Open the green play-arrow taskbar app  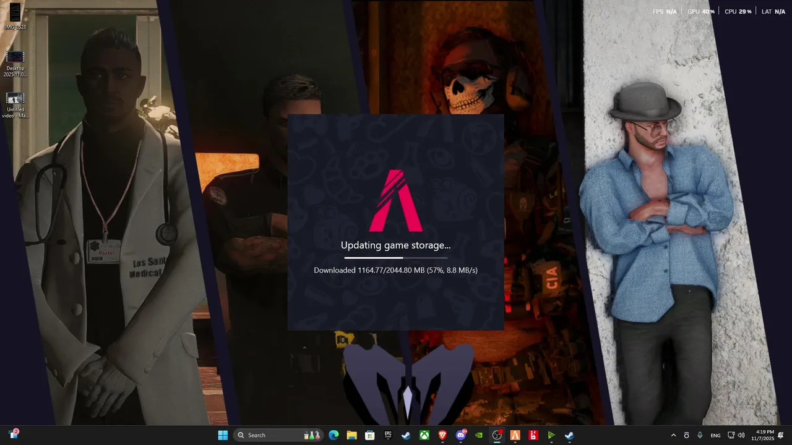pyautogui.click(x=551, y=435)
